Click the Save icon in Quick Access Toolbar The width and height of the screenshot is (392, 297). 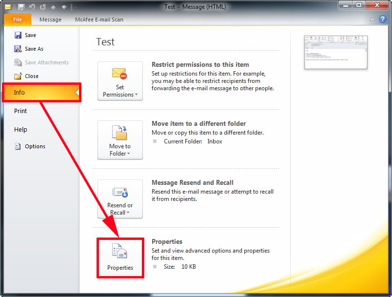(21, 7)
